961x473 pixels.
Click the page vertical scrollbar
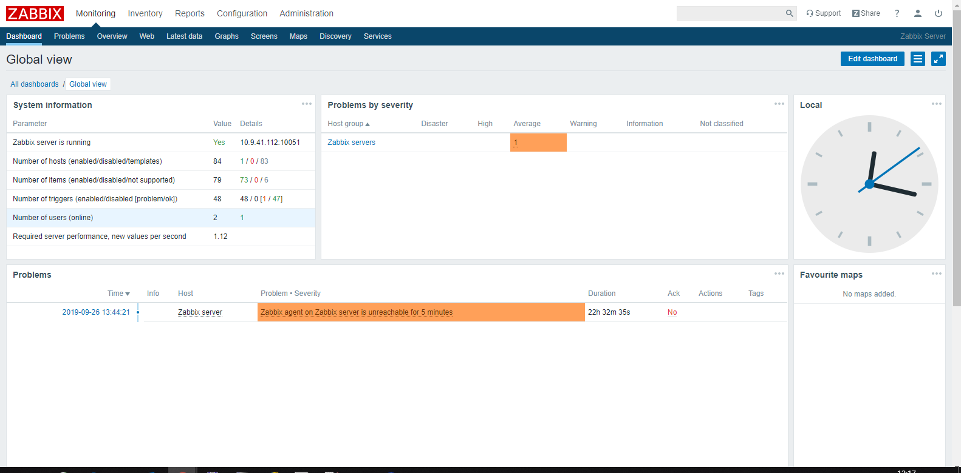point(957,158)
